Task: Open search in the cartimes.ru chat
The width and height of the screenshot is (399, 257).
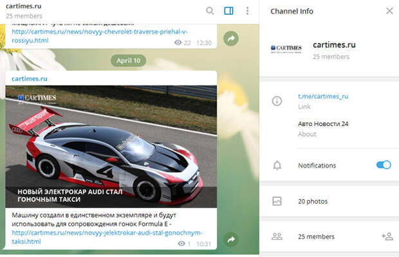Action: 210,11
